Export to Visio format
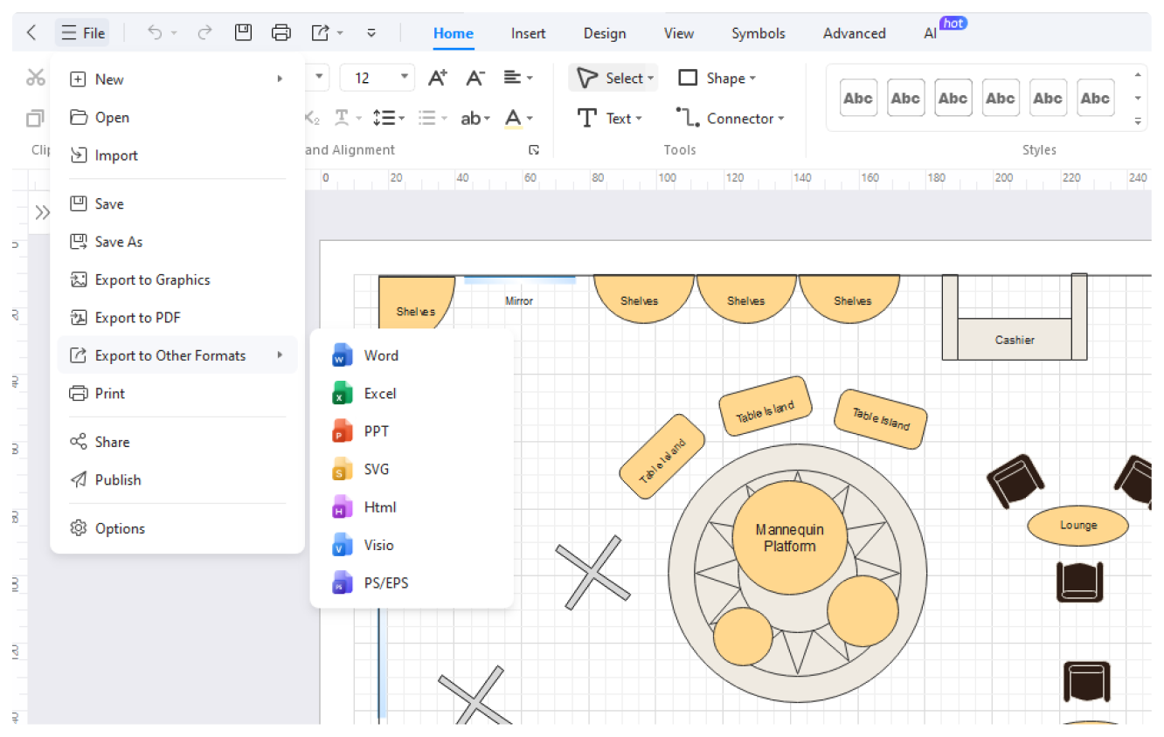Screen dimensions: 1164x737 (x=412, y=545)
